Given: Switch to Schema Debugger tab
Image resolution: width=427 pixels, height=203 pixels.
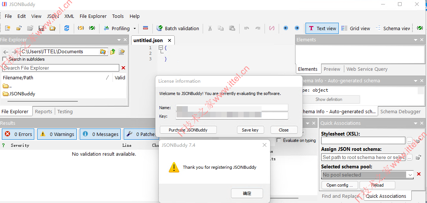Looking at the screenshot, I should tap(400, 112).
